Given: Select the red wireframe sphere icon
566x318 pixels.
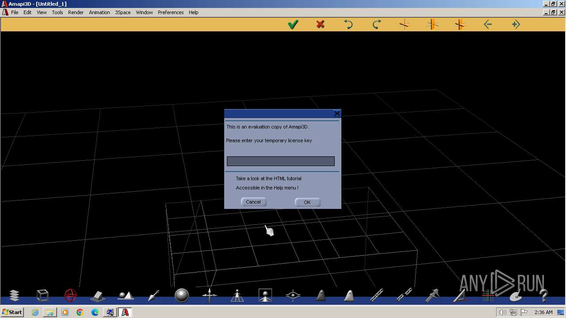Looking at the screenshot, I should [70, 295].
